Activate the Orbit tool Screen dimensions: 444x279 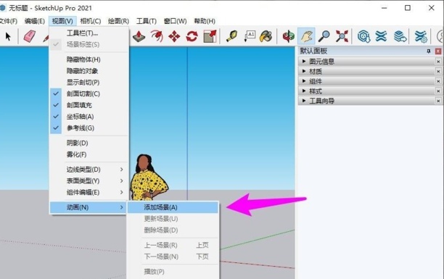tap(289, 36)
